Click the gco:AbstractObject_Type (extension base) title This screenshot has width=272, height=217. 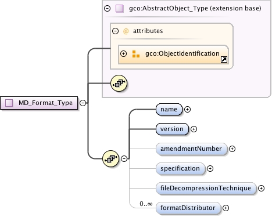(195, 8)
